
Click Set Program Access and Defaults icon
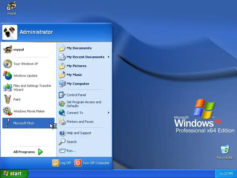tap(62, 104)
